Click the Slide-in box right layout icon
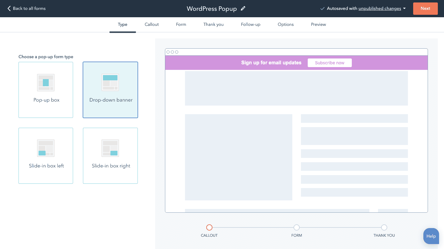This screenshot has height=249, width=444. tap(110, 148)
